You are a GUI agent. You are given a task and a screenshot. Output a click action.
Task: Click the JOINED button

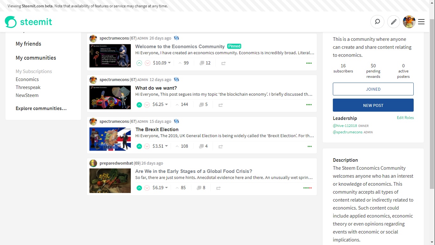373,89
